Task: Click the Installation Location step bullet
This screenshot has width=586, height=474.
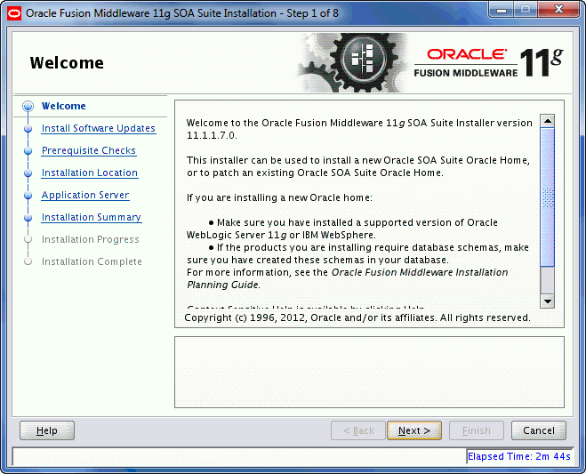Action: point(28,173)
